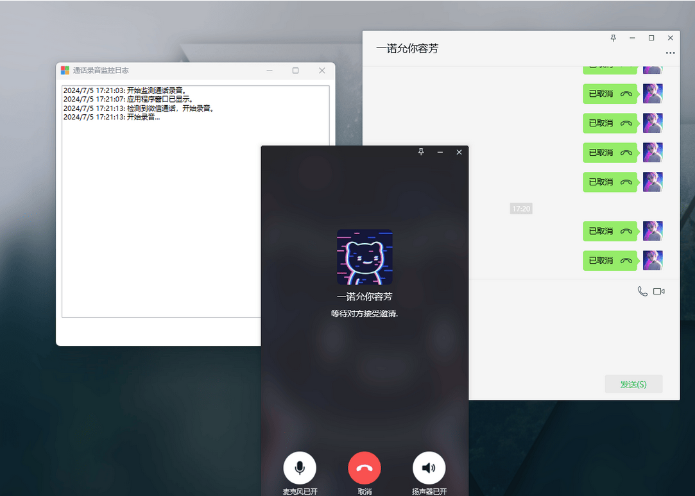The width and height of the screenshot is (695, 496).
Task: Select the log line '开始录音...'
Action: click(112, 117)
